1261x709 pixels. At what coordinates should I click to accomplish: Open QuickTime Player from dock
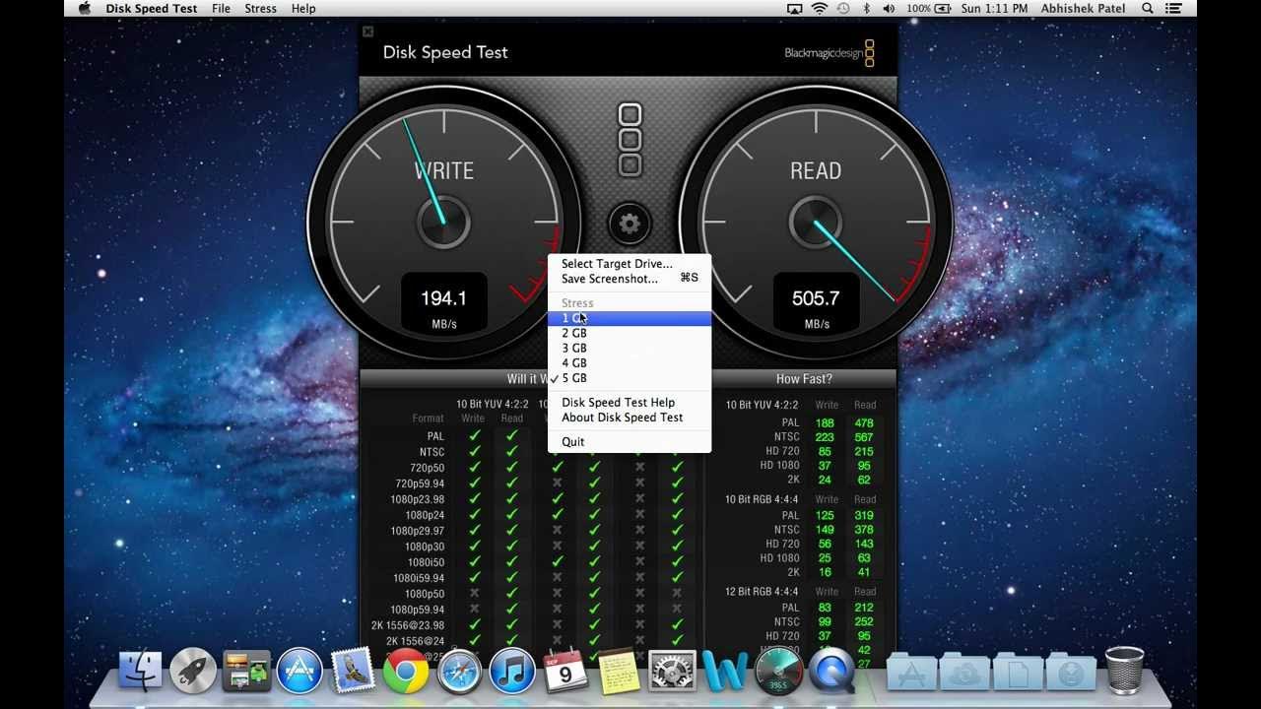click(831, 671)
